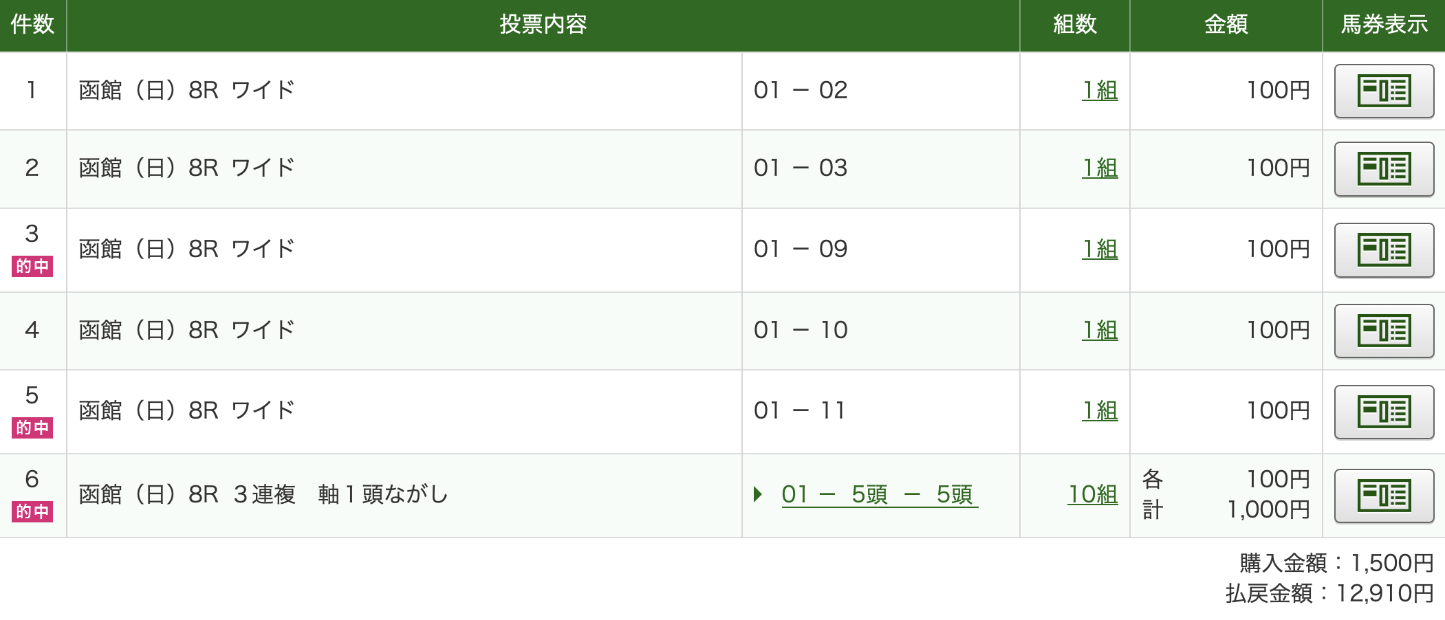
Task: Open the 10組 combinations link
Action: click(x=1092, y=494)
